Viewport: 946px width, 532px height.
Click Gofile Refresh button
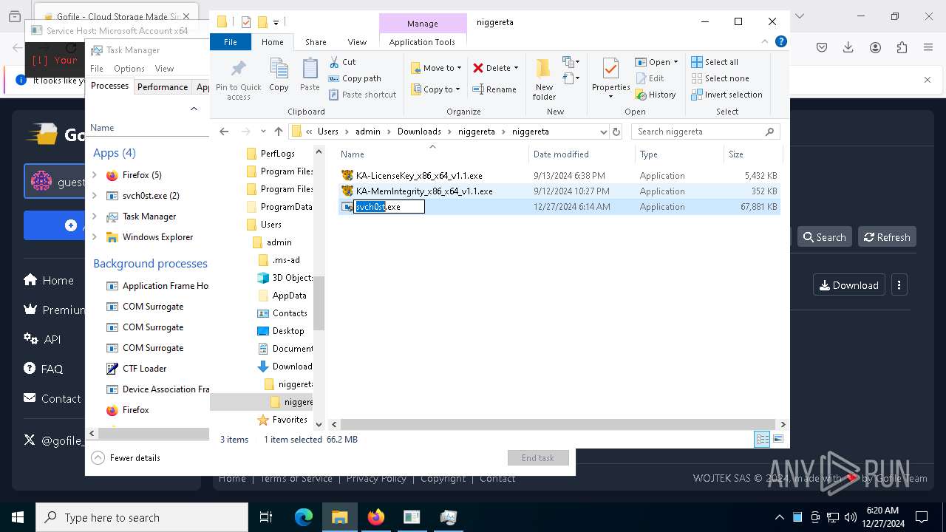pyautogui.click(x=887, y=237)
